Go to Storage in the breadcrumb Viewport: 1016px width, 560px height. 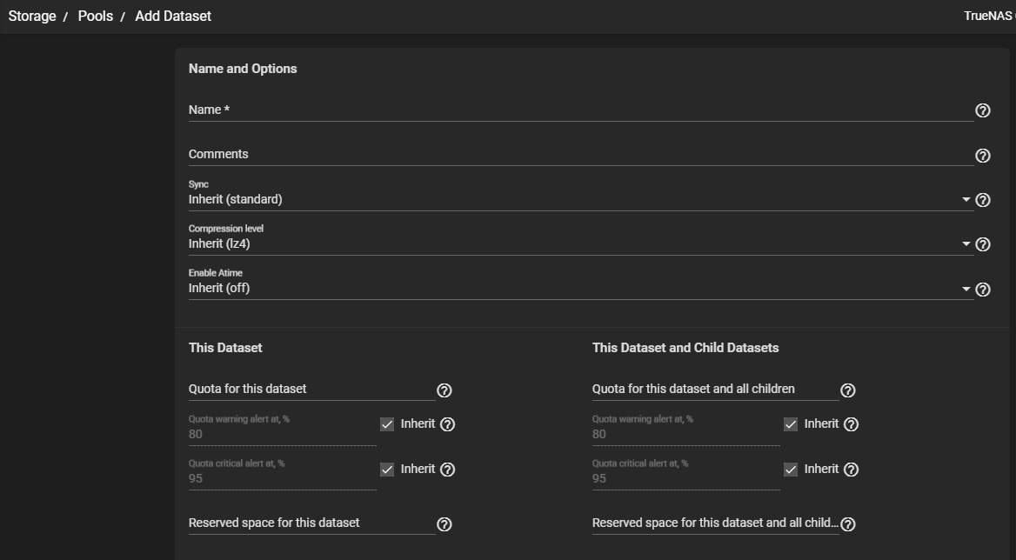tap(32, 16)
